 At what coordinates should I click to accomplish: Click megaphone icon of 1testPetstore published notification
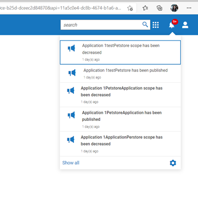point(72,73)
